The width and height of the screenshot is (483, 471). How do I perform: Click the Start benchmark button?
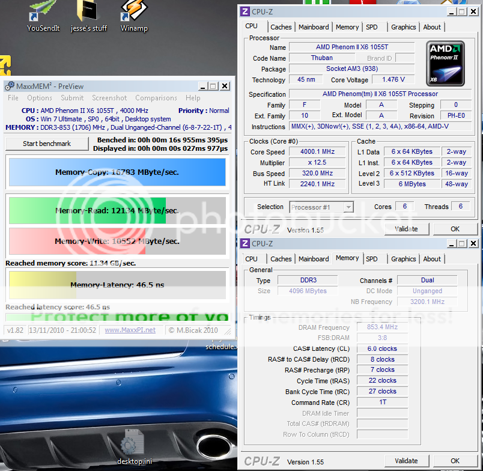pos(47,144)
